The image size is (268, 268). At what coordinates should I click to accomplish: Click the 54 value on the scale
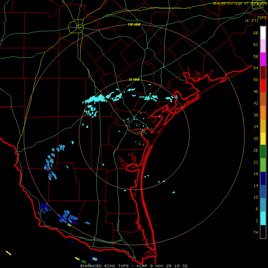pyautogui.click(x=256, y=68)
